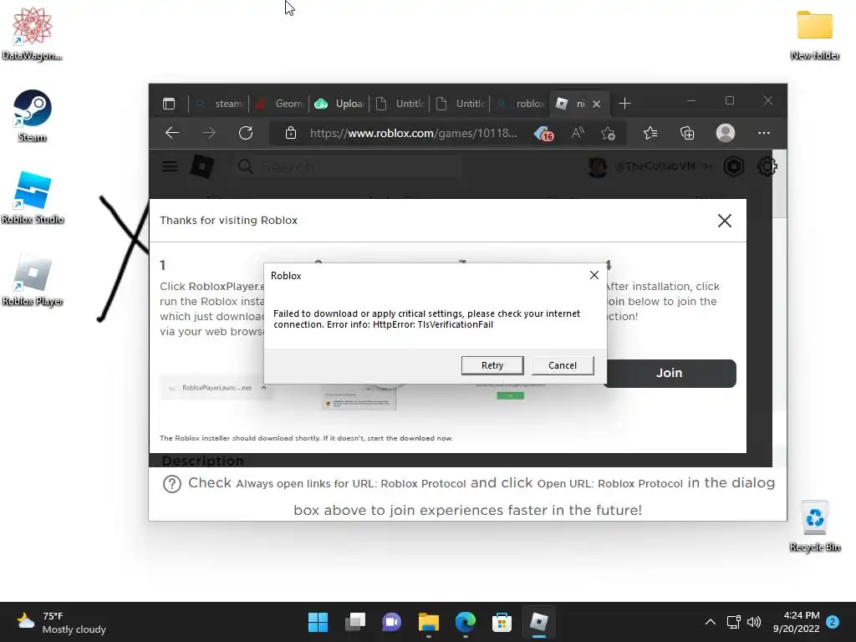Switch to the steam browser tab
The width and height of the screenshot is (856, 642).
(x=218, y=103)
